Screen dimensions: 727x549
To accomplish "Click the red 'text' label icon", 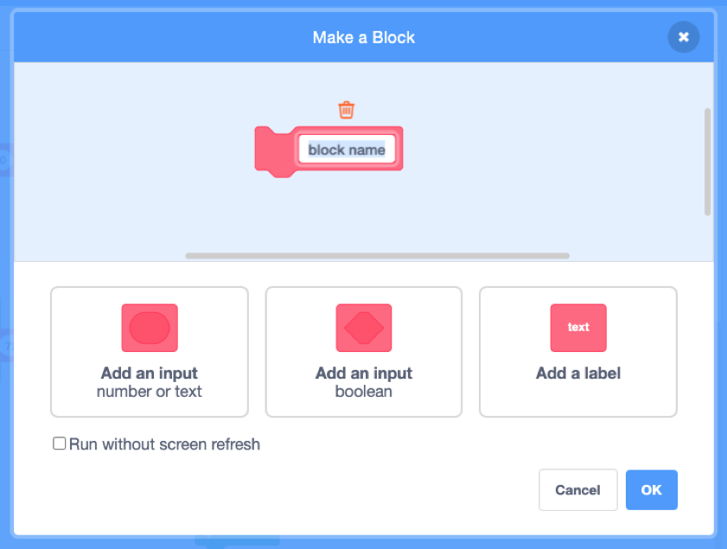I will 577,328.
